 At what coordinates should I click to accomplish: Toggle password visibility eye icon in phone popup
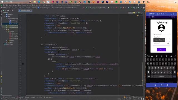[168, 43]
